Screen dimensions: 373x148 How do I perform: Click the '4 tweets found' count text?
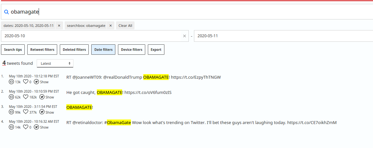pos(18,63)
